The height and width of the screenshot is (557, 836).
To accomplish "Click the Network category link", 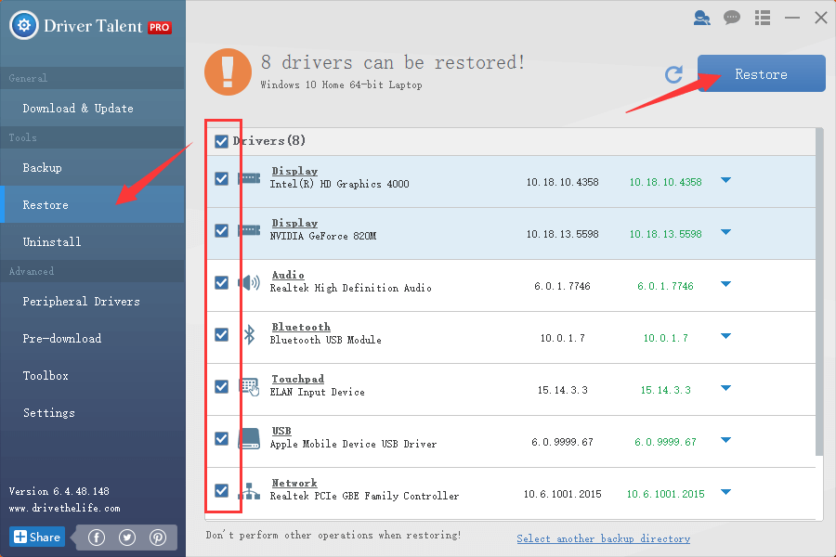I will 294,483.
